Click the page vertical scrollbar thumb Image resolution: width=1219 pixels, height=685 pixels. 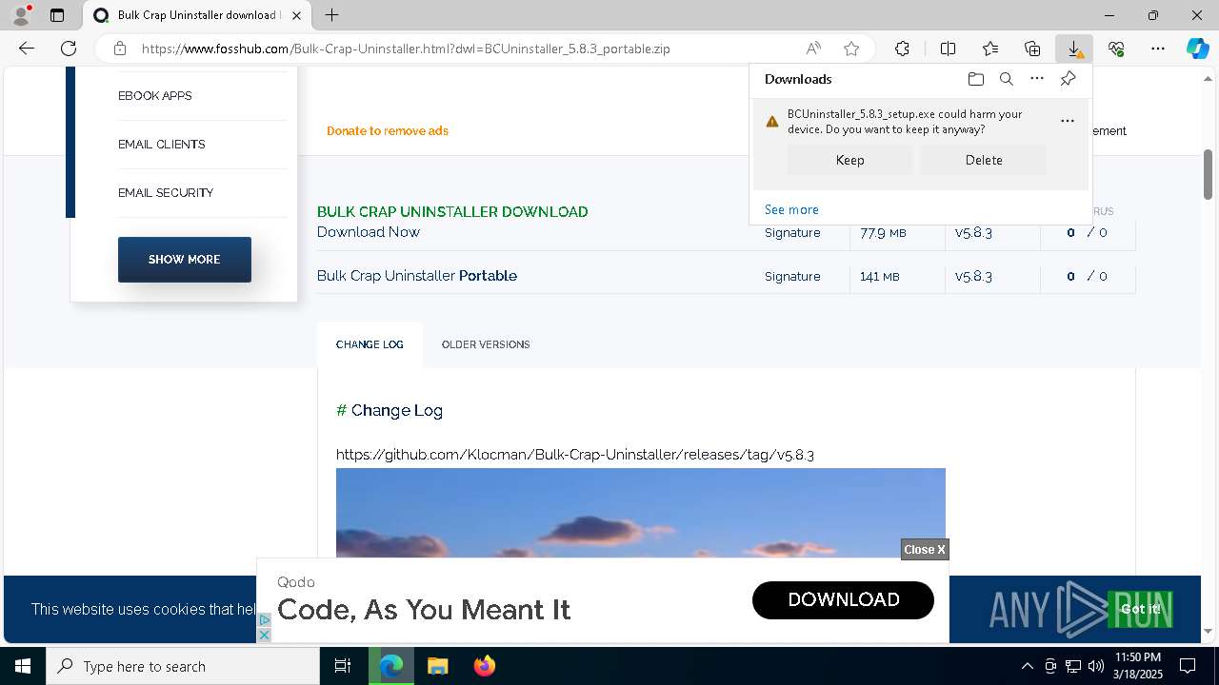pyautogui.click(x=1209, y=174)
